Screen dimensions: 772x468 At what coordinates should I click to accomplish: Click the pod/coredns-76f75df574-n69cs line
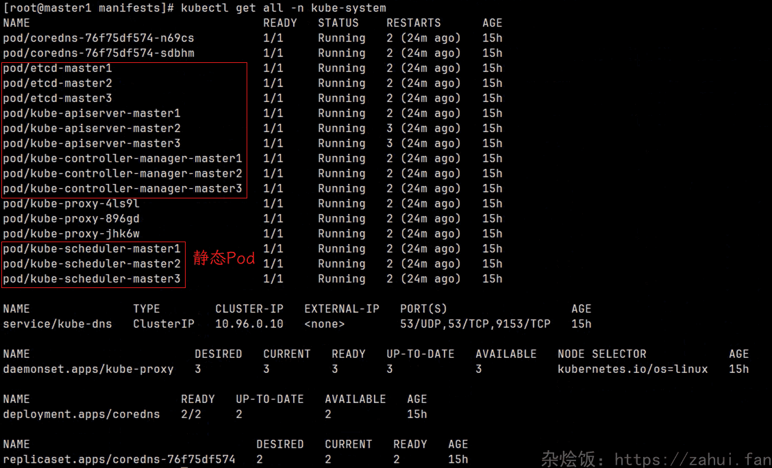(x=98, y=38)
